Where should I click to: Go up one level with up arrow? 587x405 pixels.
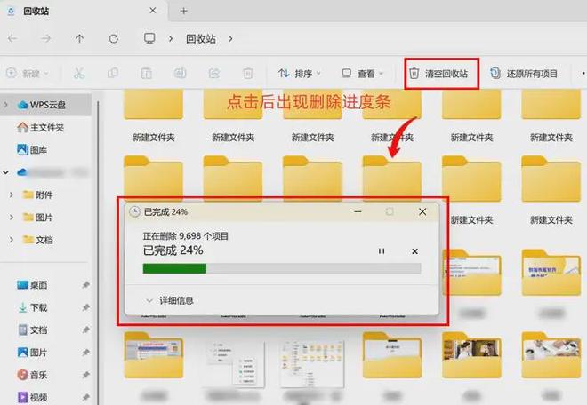[79, 38]
